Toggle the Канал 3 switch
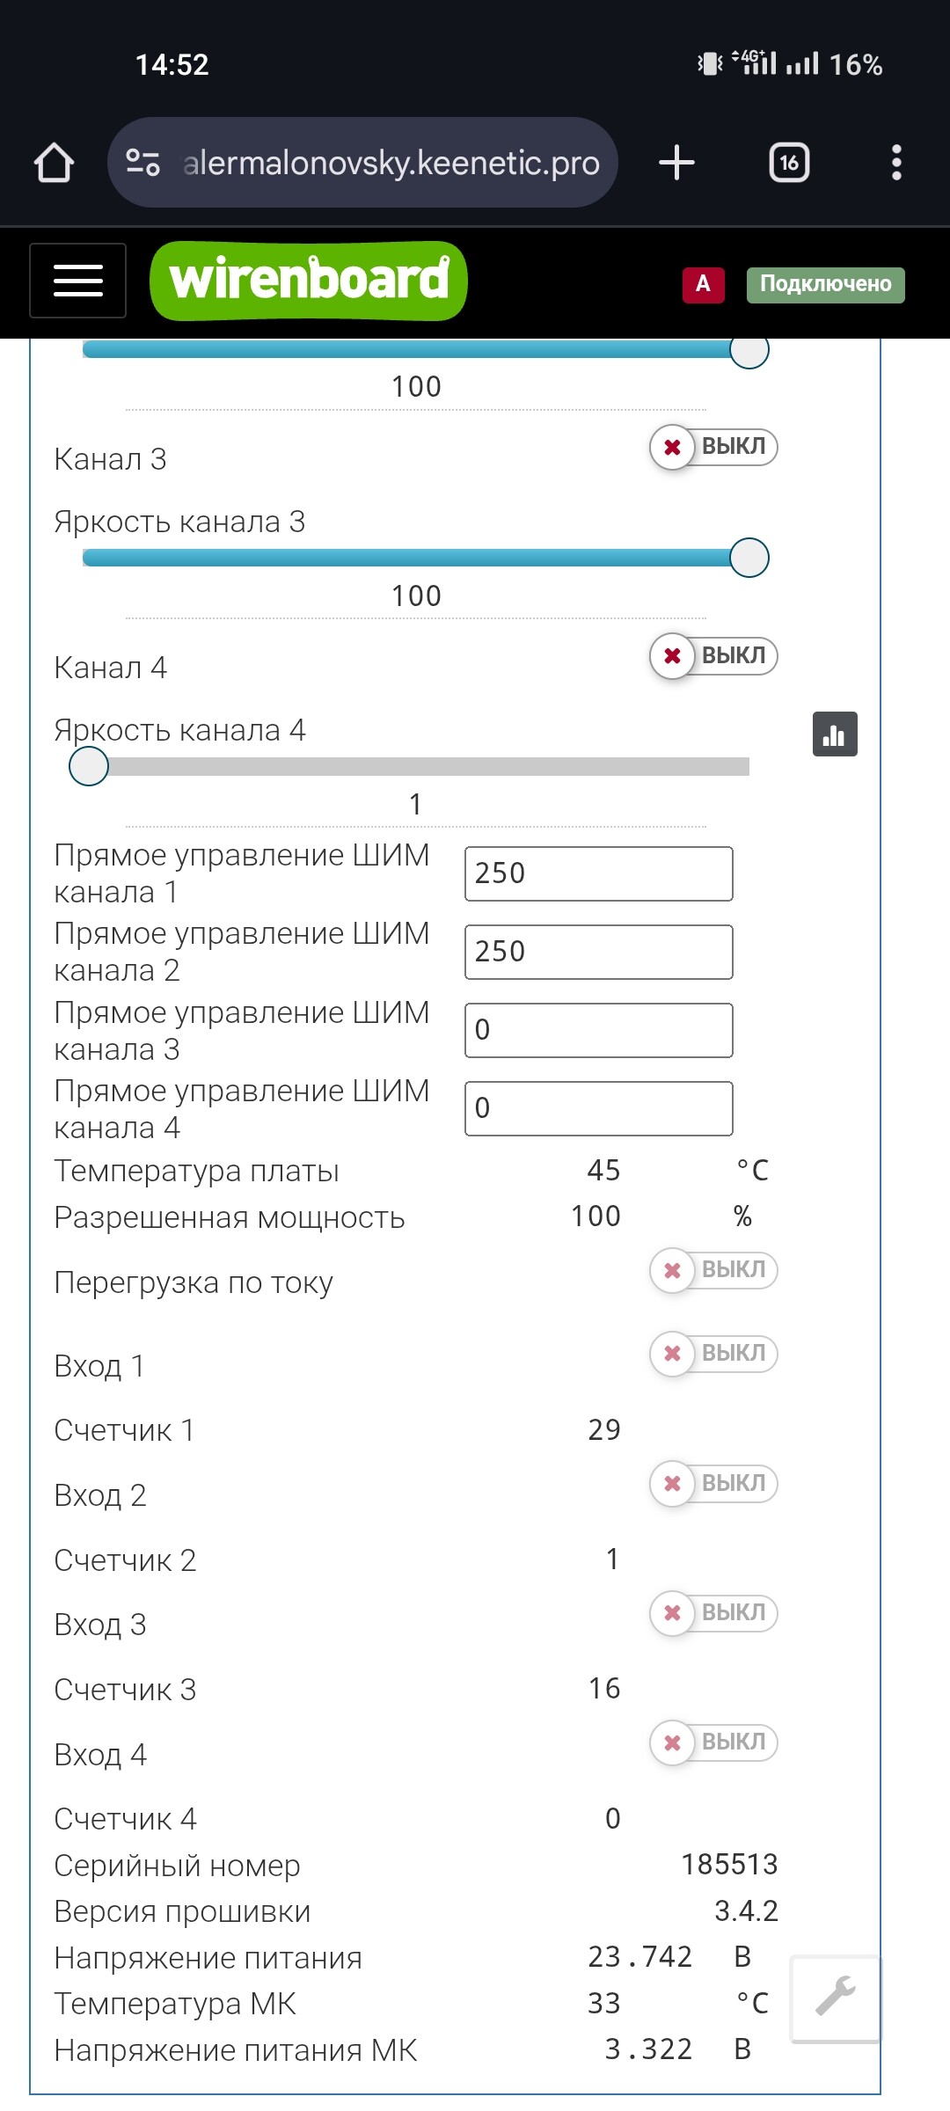This screenshot has width=950, height=2111. click(x=713, y=447)
